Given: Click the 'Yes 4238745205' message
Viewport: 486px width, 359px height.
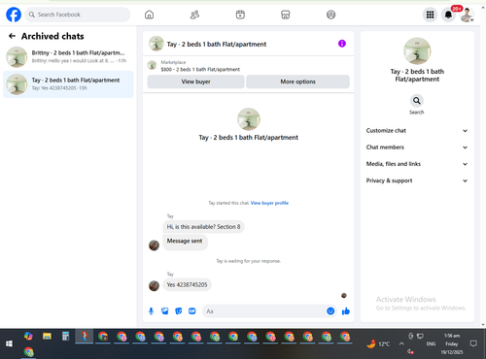Looking at the screenshot, I should [187, 284].
